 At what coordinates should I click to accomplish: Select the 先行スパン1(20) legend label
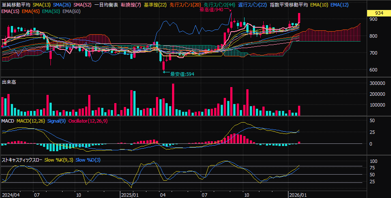pyautogui.click(x=185, y=4)
